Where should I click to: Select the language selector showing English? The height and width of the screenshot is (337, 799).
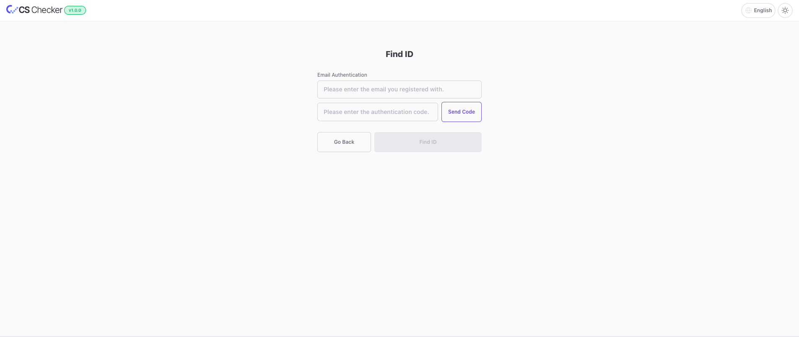click(x=758, y=10)
